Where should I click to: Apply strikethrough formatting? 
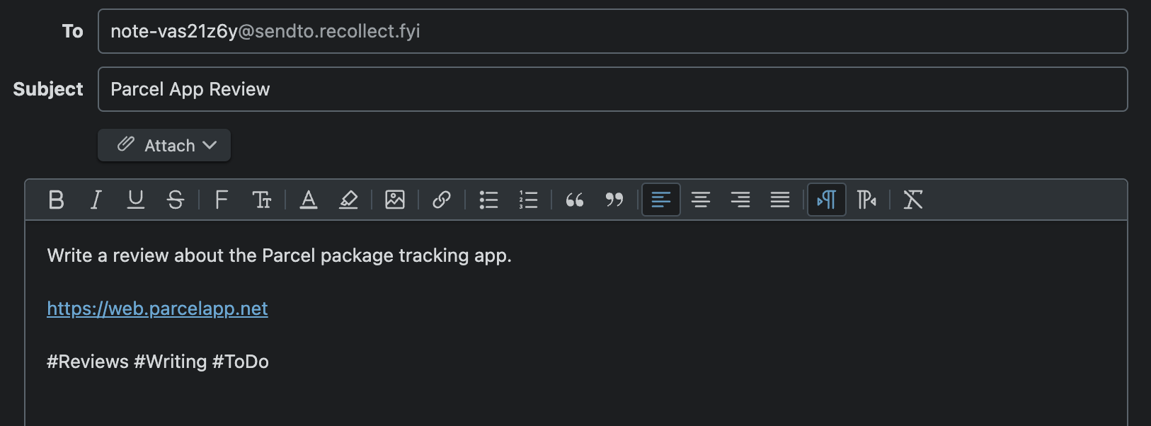tap(176, 200)
